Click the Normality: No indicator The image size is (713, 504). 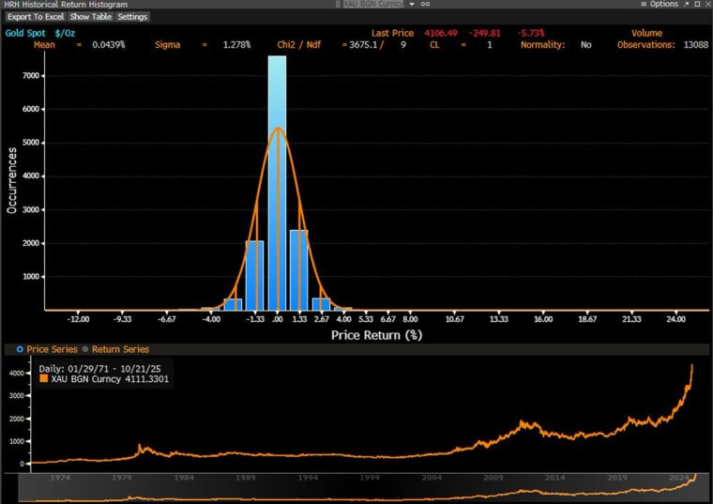point(556,44)
